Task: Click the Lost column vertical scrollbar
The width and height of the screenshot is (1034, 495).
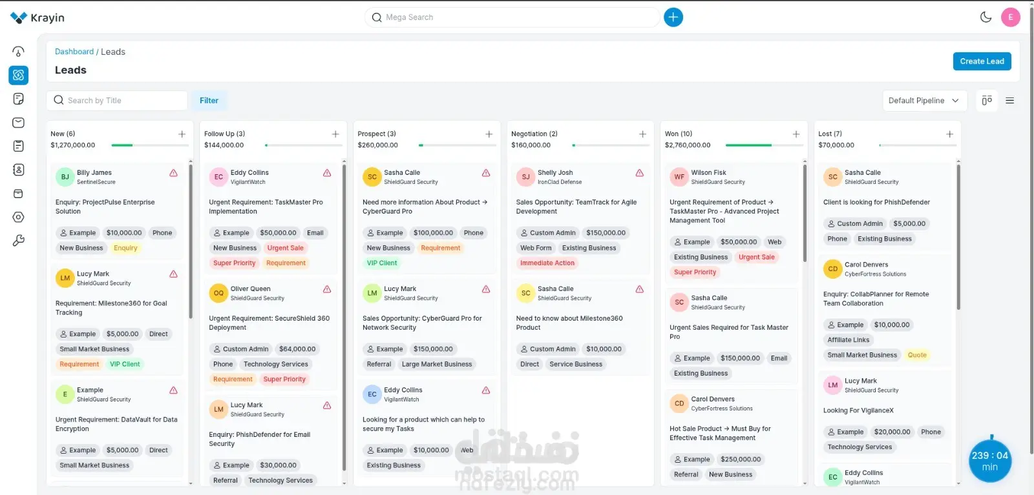Action: point(958,237)
